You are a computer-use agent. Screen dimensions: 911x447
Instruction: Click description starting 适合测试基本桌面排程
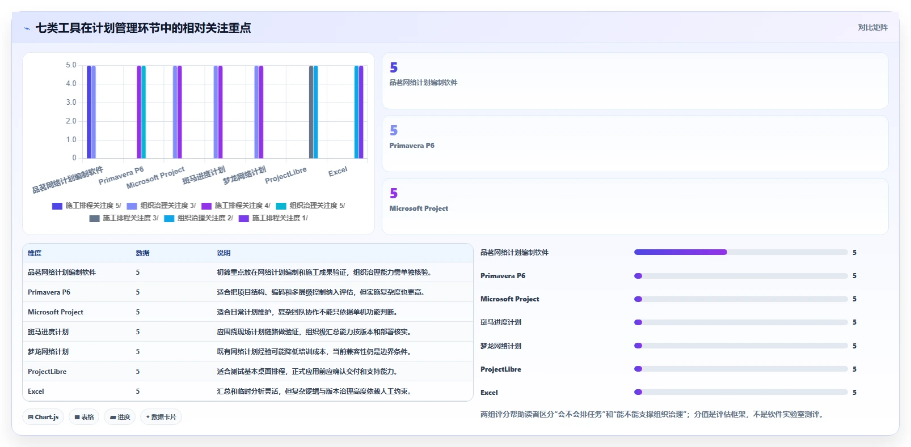pos(309,372)
